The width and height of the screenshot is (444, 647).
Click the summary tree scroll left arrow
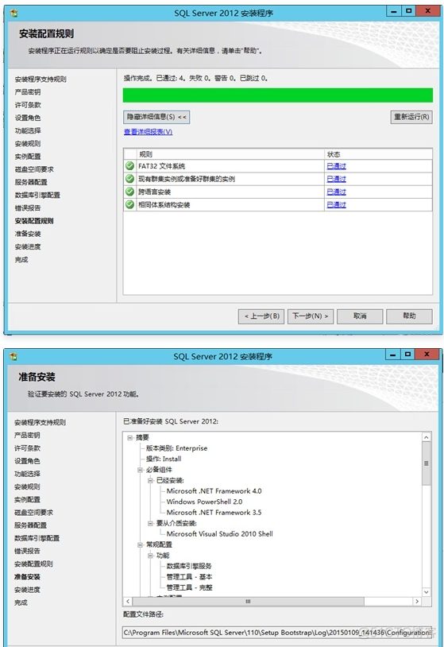click(128, 601)
